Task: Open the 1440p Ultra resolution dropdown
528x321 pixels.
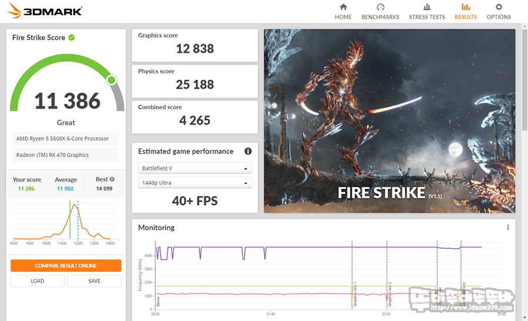Action: coord(195,183)
